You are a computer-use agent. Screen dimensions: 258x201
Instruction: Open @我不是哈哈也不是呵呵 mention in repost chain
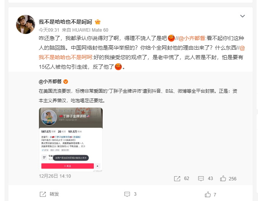point(142,53)
